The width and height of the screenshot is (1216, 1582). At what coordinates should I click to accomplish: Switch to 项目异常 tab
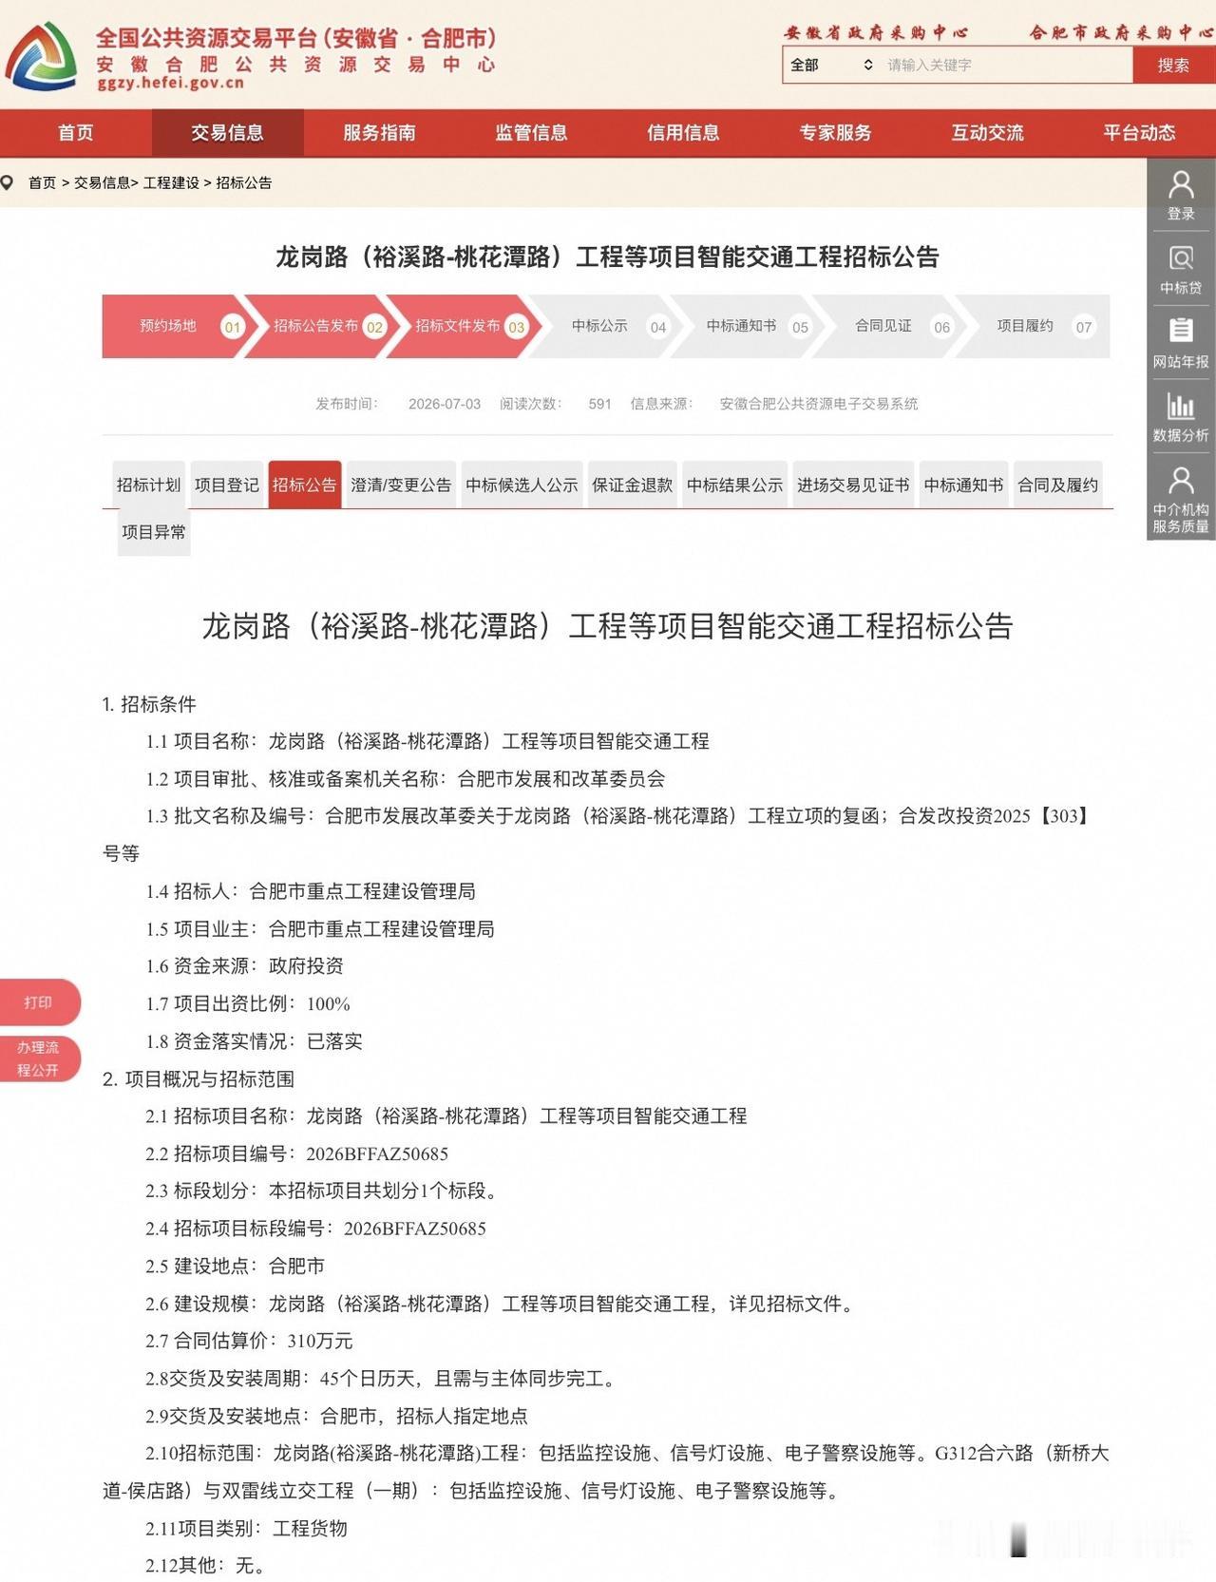[154, 532]
